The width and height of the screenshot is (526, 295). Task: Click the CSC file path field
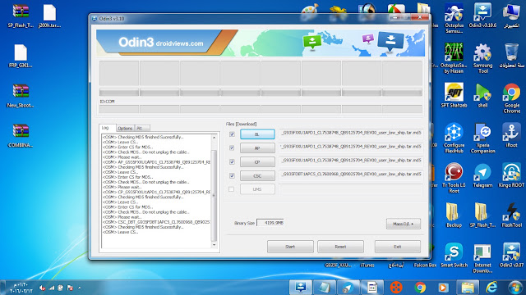coord(351,175)
